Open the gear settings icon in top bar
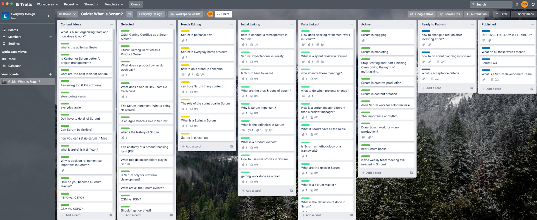Image resolution: width=537 pixels, height=220 pixels. (533, 4)
